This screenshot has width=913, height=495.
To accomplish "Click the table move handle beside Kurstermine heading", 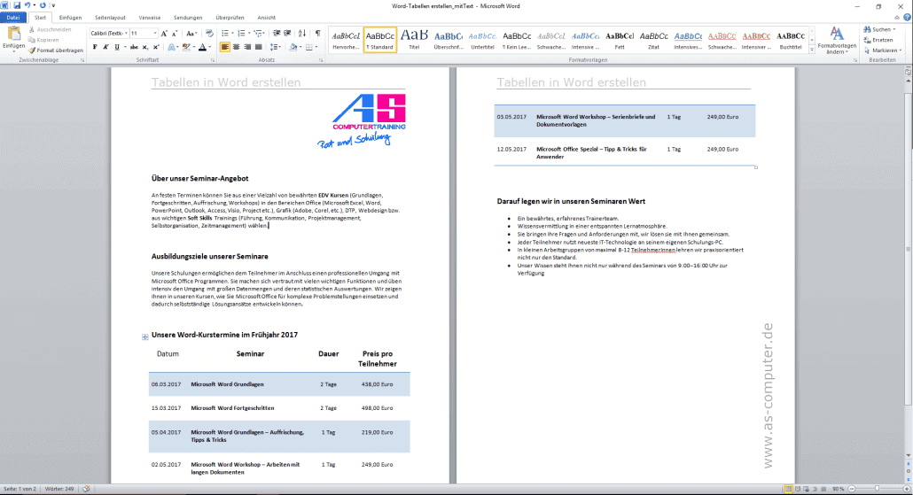I will click(x=145, y=336).
